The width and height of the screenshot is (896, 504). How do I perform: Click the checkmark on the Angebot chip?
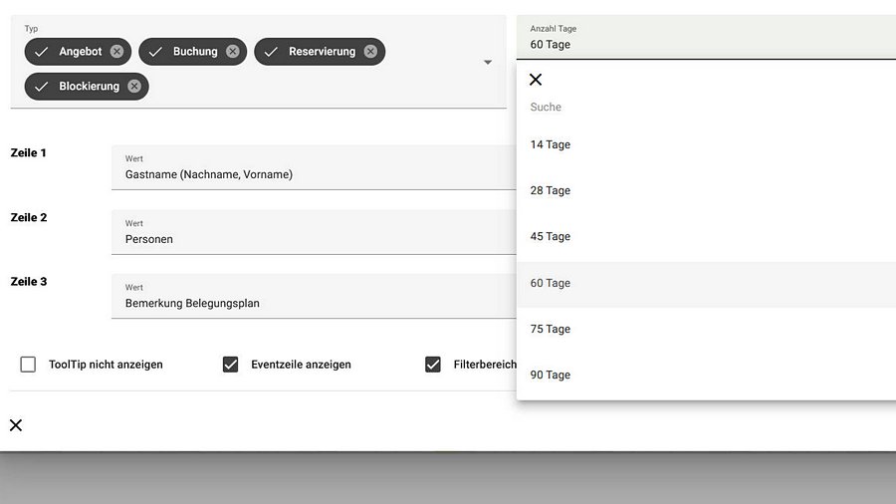tap(41, 52)
